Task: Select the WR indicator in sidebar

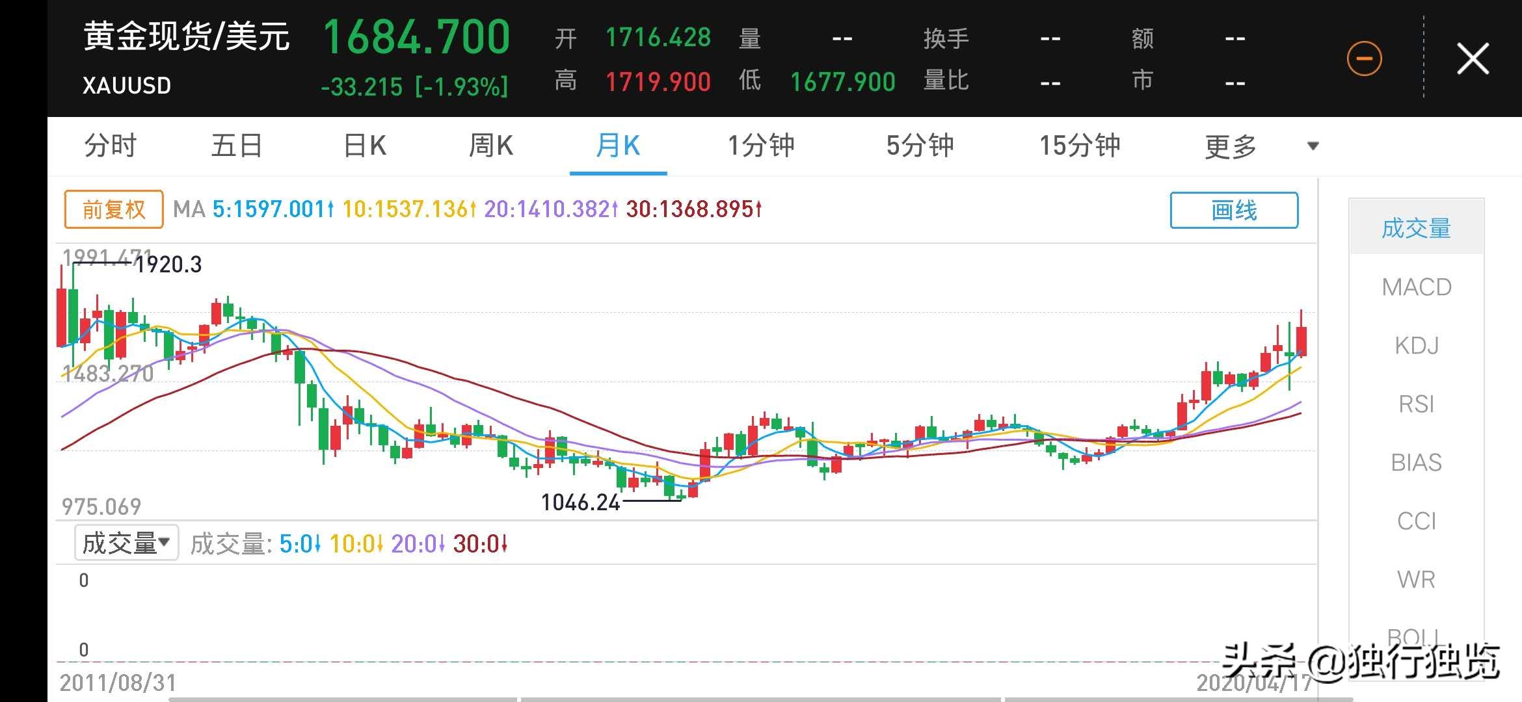Action: [x=1416, y=579]
